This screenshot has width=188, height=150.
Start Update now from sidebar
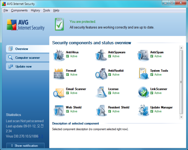tap(28, 66)
